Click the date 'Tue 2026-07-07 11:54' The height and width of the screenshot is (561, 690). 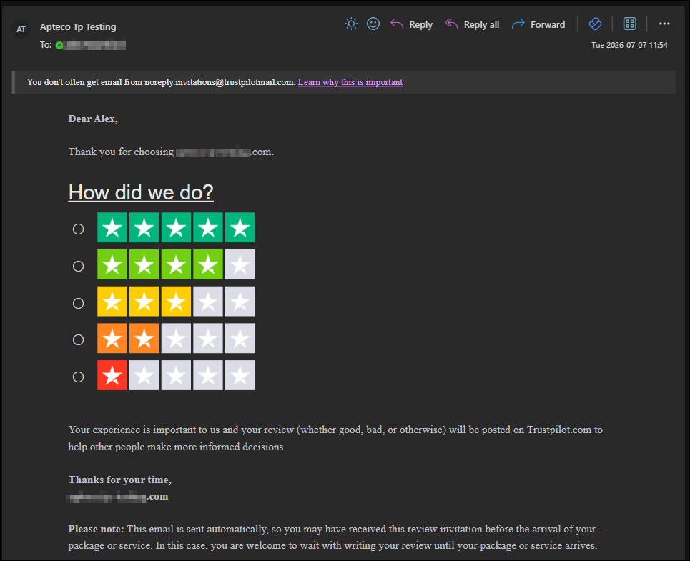click(x=629, y=45)
